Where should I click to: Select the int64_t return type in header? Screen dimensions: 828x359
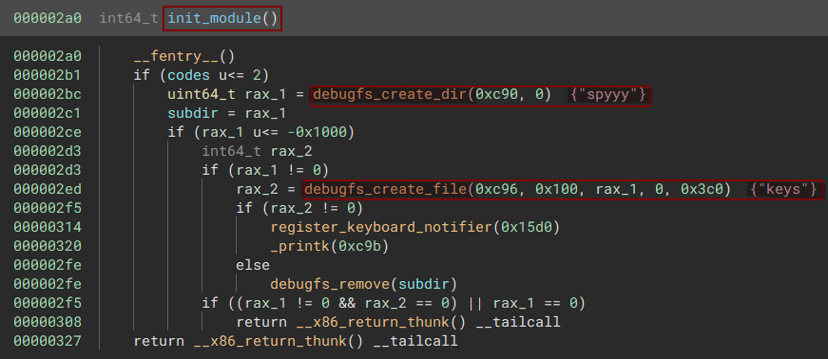point(129,18)
